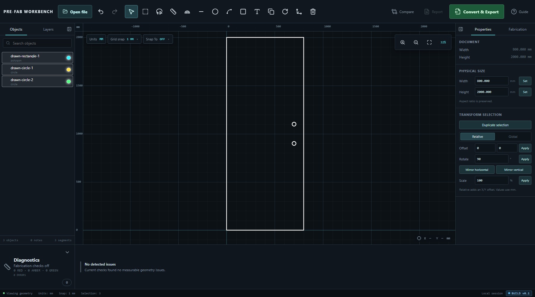This screenshot has width=535, height=297.
Task: Switch to the Layers tab
Action: [x=48, y=29]
